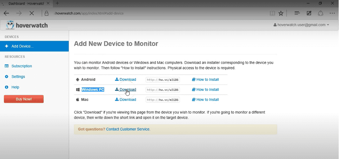The width and height of the screenshot is (339, 159).
Task: Click the padlock site security icon
Action: (x=46, y=13)
